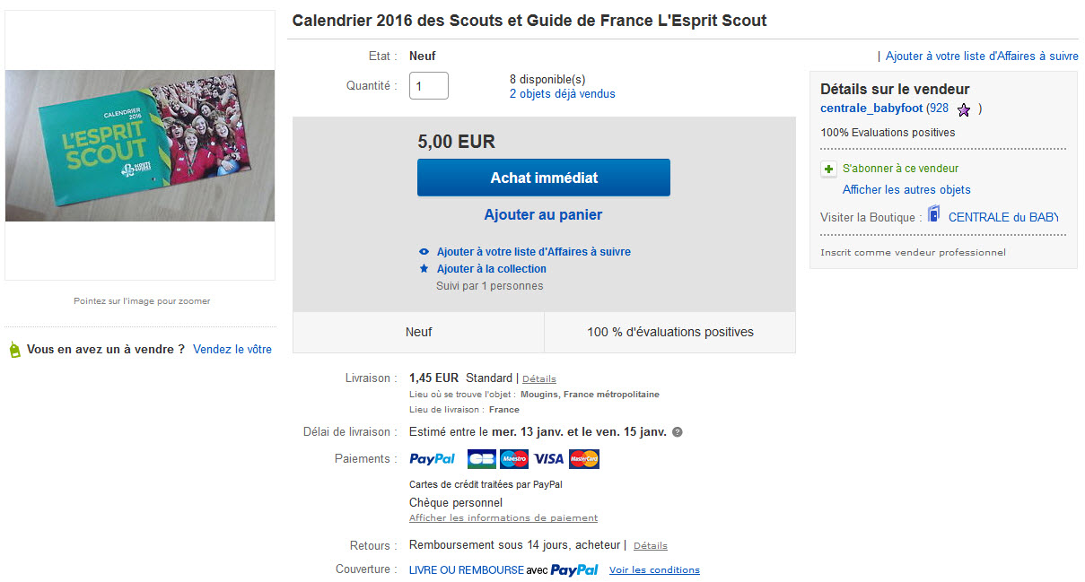Open seller profile centrale_babyfoot
This screenshot has width=1085, height=582.
pyautogui.click(x=871, y=109)
